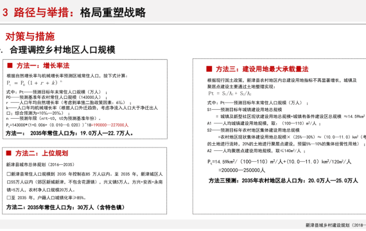
Task: Click the line "k——人口年均机械增长率"
Action: tap(82, 110)
